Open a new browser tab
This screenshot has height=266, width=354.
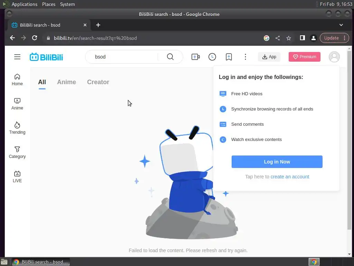tap(98, 25)
